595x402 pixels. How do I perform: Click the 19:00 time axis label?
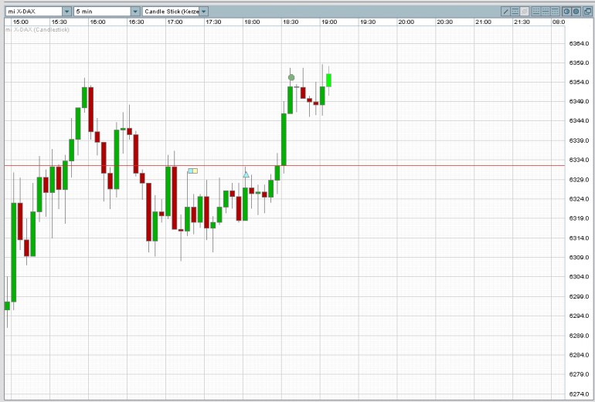tap(329, 22)
